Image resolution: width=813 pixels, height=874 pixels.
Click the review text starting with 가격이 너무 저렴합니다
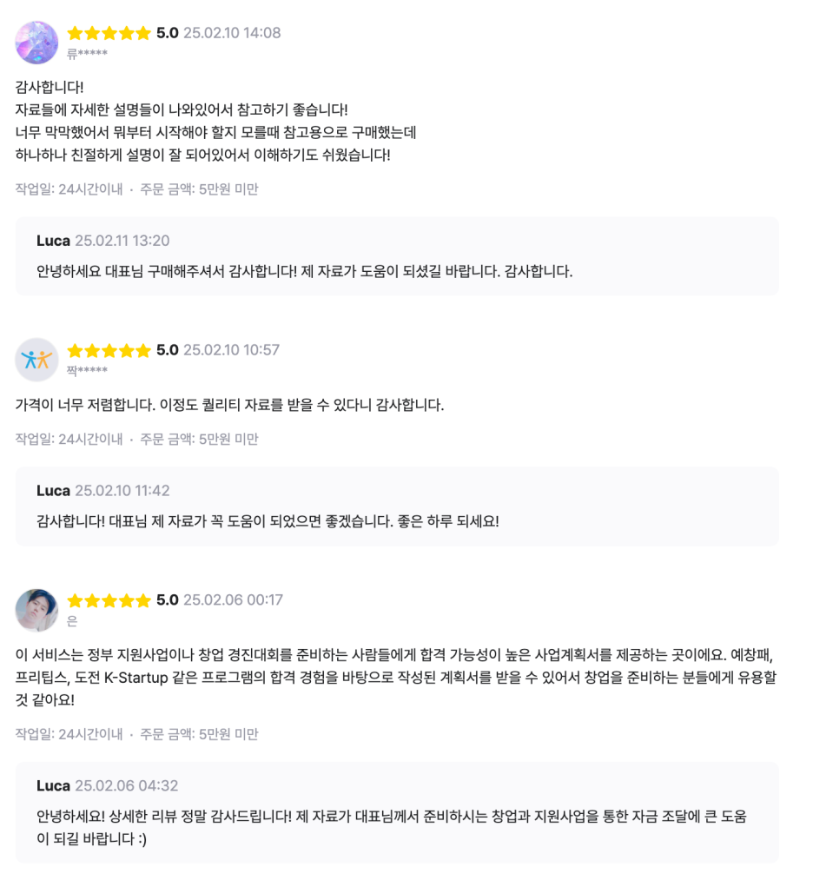[x=229, y=405]
